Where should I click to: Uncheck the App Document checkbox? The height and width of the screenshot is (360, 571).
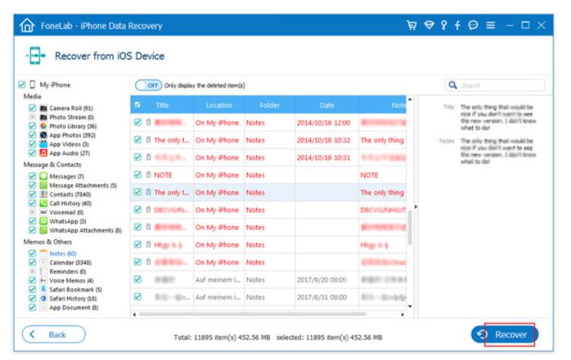[x=32, y=308]
